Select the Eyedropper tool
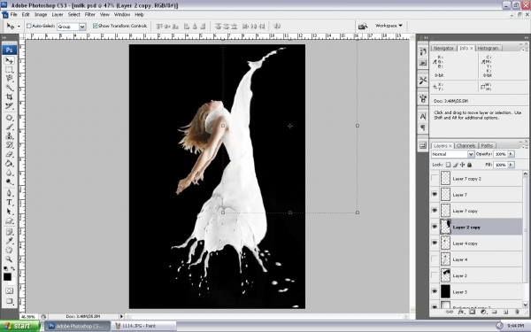Viewport: 531px width, 332px height. [9, 241]
